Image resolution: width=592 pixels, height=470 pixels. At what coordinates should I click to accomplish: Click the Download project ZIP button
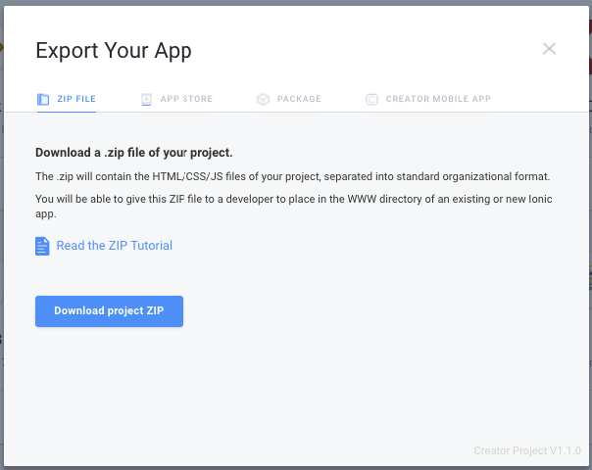pos(109,311)
